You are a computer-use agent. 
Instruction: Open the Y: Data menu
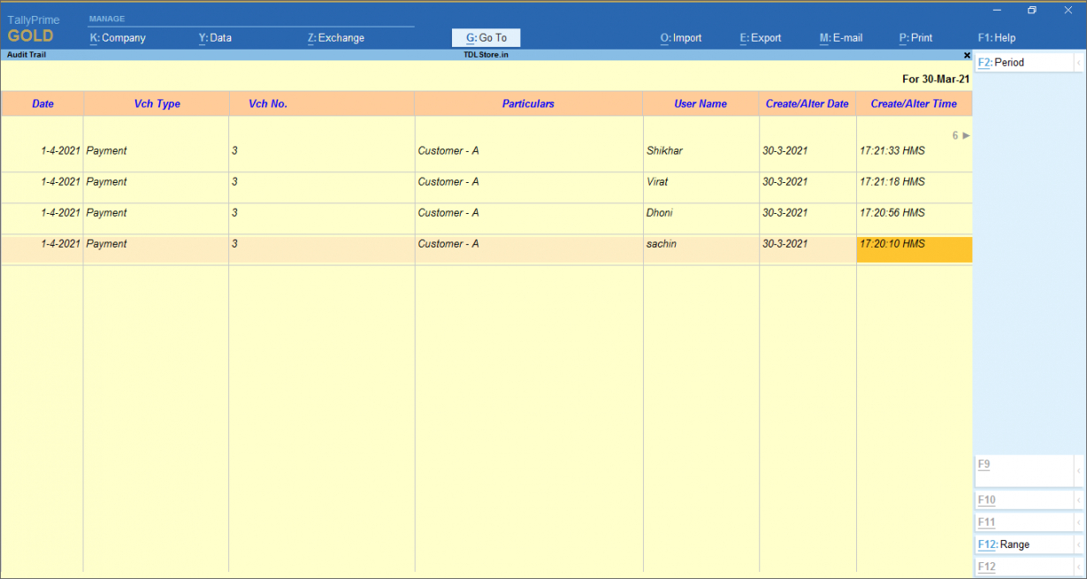pos(215,38)
